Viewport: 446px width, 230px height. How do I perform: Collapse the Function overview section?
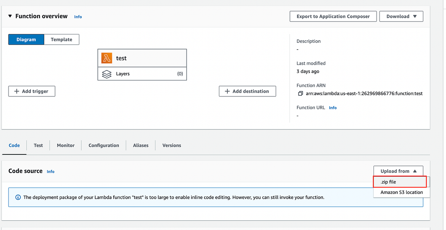pos(10,16)
